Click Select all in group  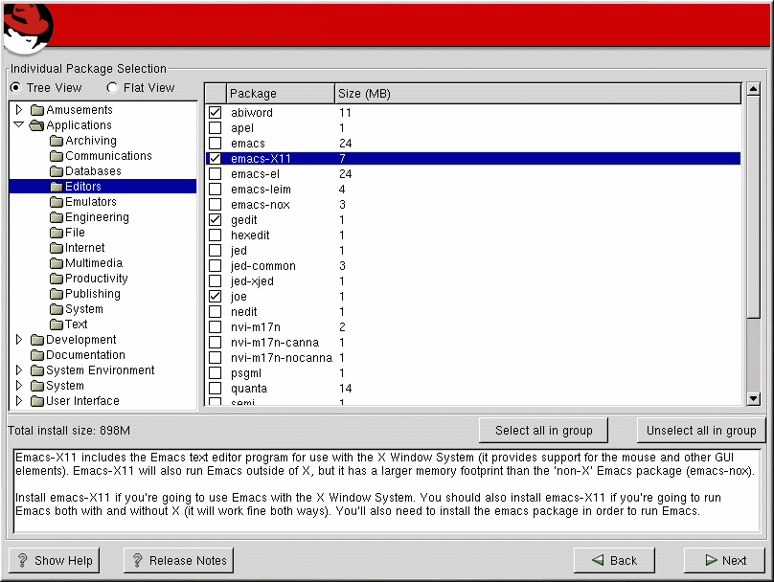[543, 431]
